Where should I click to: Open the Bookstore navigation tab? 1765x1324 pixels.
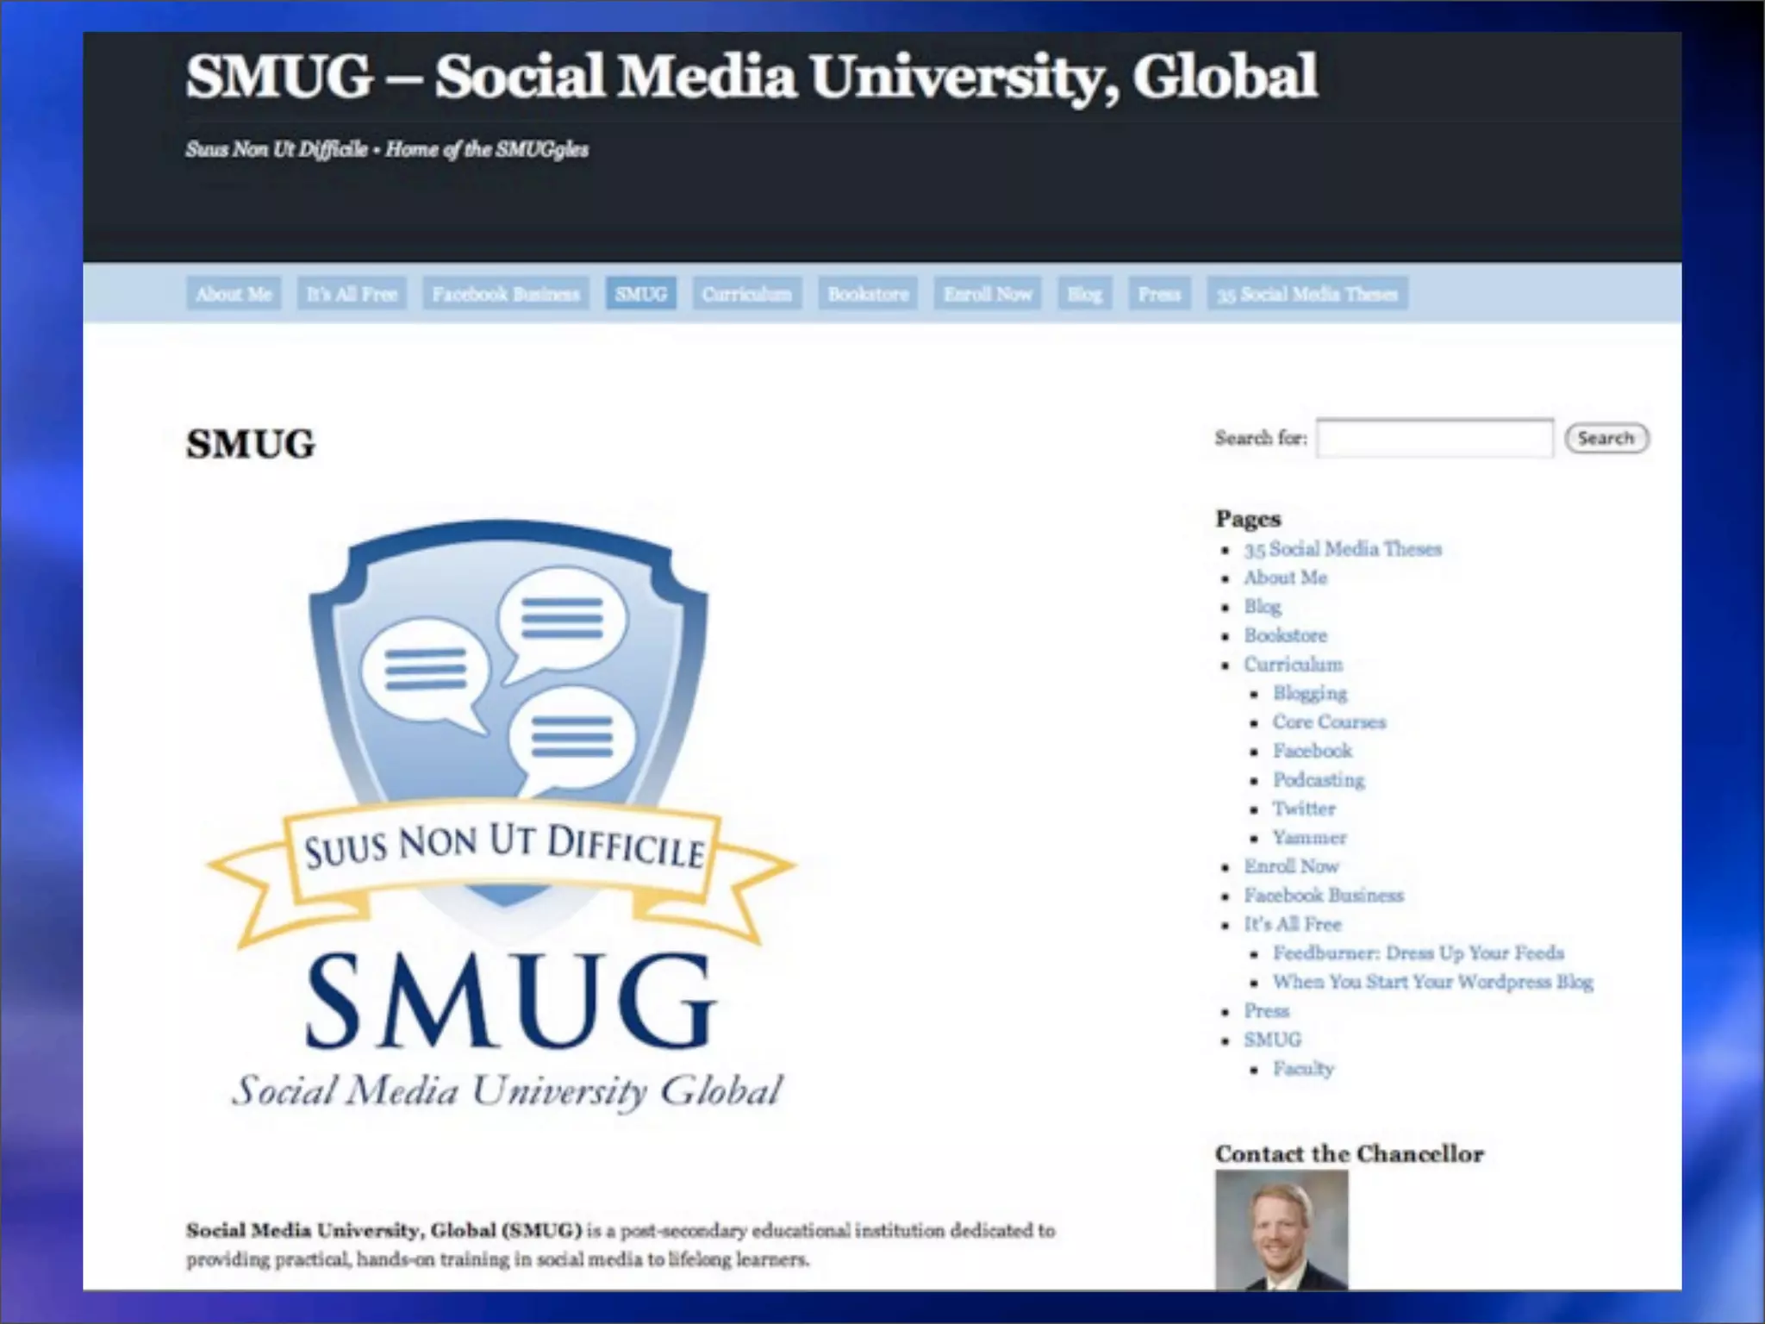click(x=868, y=294)
